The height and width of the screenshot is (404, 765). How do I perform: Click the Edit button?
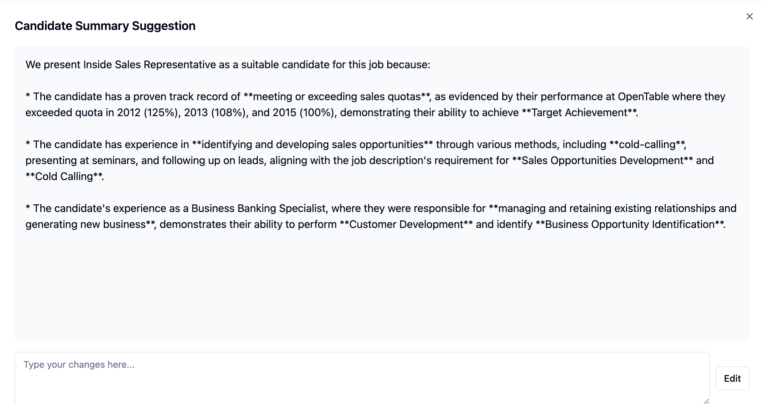(x=732, y=378)
